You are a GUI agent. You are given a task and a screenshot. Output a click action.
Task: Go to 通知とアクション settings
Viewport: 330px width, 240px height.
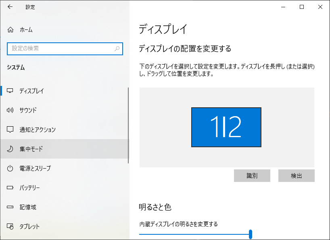click(x=64, y=129)
